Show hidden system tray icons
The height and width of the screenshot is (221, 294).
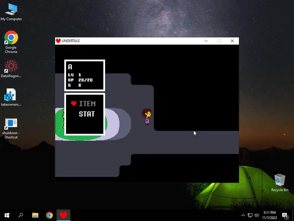coord(243,215)
